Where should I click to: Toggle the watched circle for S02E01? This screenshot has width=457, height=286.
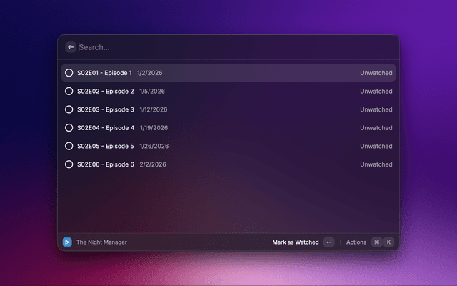click(69, 73)
